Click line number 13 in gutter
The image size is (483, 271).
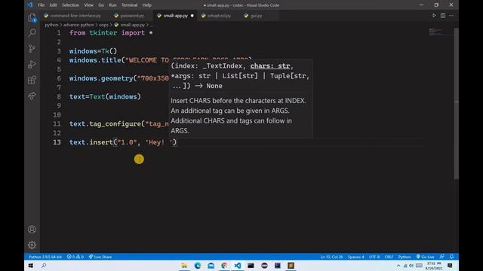pyautogui.click(x=57, y=142)
